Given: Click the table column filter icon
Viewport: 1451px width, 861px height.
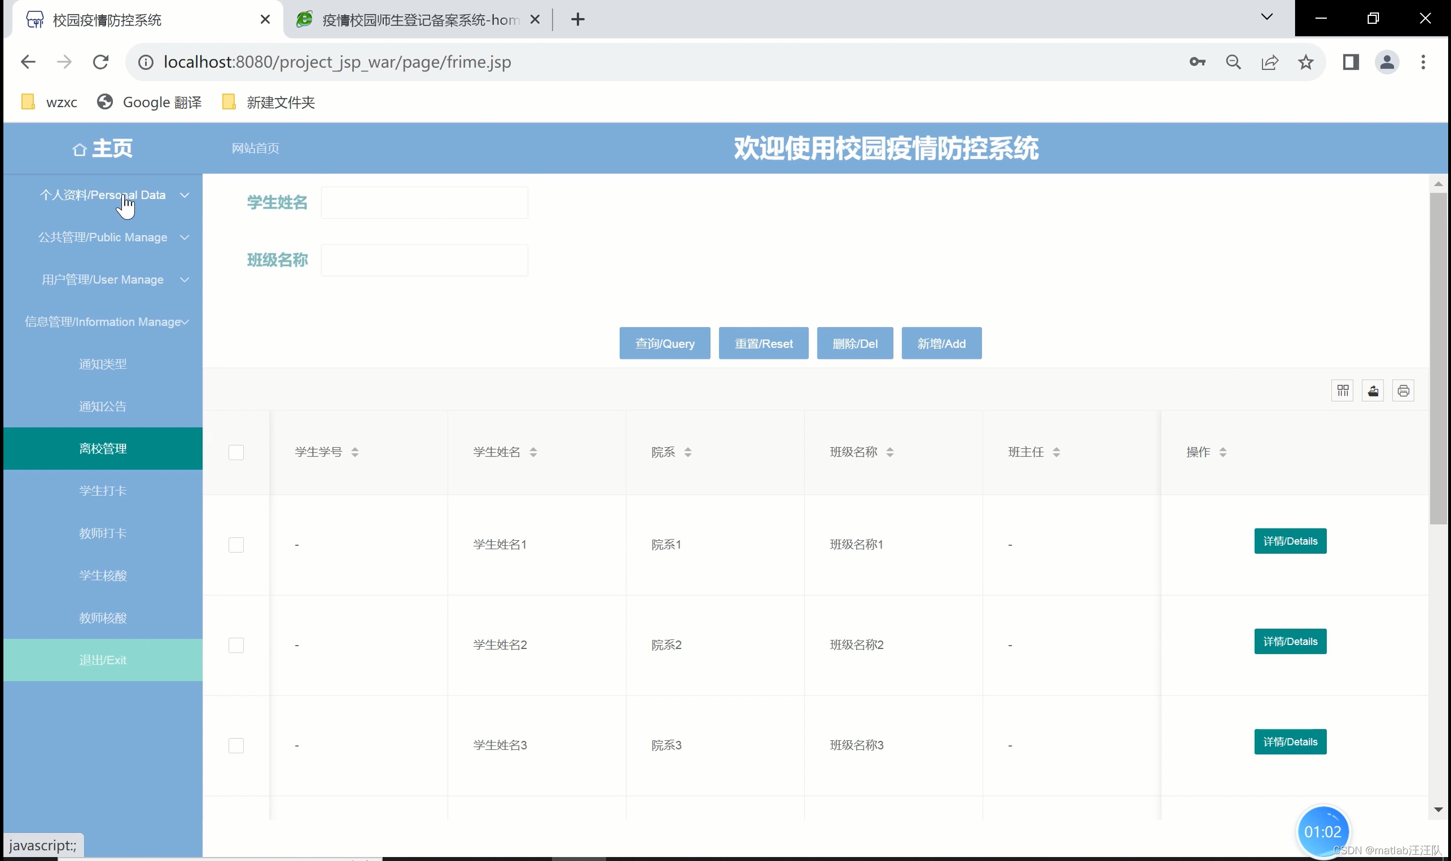Looking at the screenshot, I should click(1343, 391).
